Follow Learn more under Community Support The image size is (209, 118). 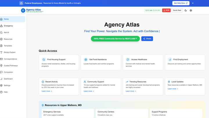pyautogui.click(x=89, y=91)
